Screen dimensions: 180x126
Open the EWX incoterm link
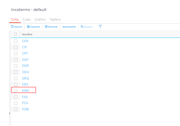coord(26,91)
